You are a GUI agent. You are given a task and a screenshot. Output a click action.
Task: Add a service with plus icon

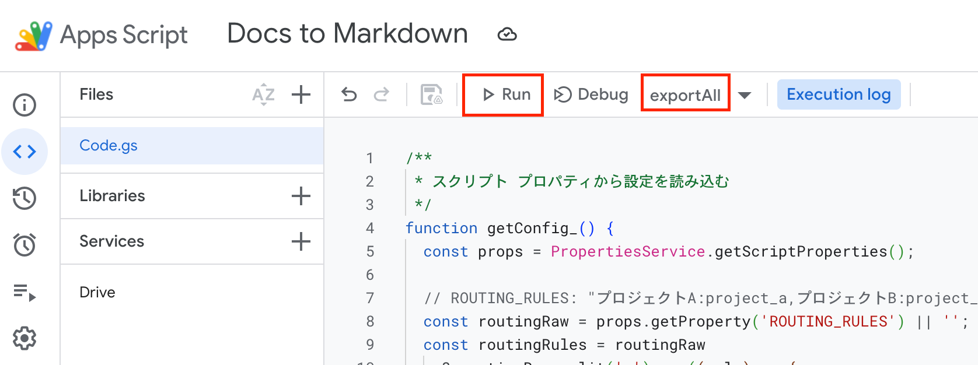(301, 241)
